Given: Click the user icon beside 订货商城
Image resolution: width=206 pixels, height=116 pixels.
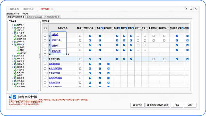Looking at the screenshot, I should [15, 70].
